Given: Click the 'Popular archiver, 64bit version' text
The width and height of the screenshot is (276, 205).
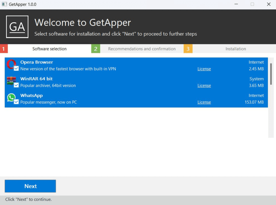Looking at the screenshot, I should tap(48, 86).
